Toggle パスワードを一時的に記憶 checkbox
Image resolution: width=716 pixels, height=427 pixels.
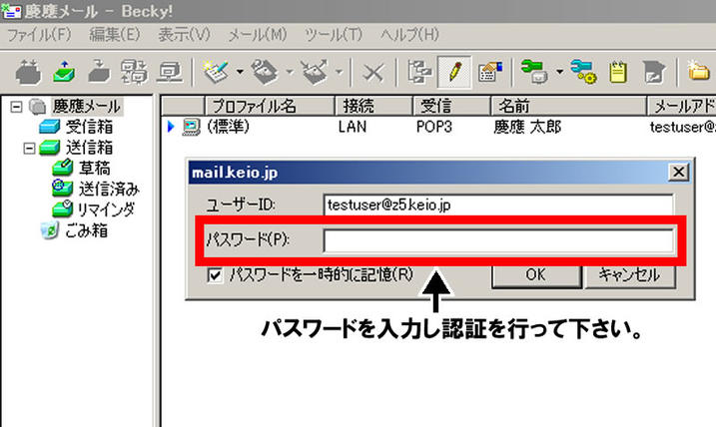(x=215, y=274)
